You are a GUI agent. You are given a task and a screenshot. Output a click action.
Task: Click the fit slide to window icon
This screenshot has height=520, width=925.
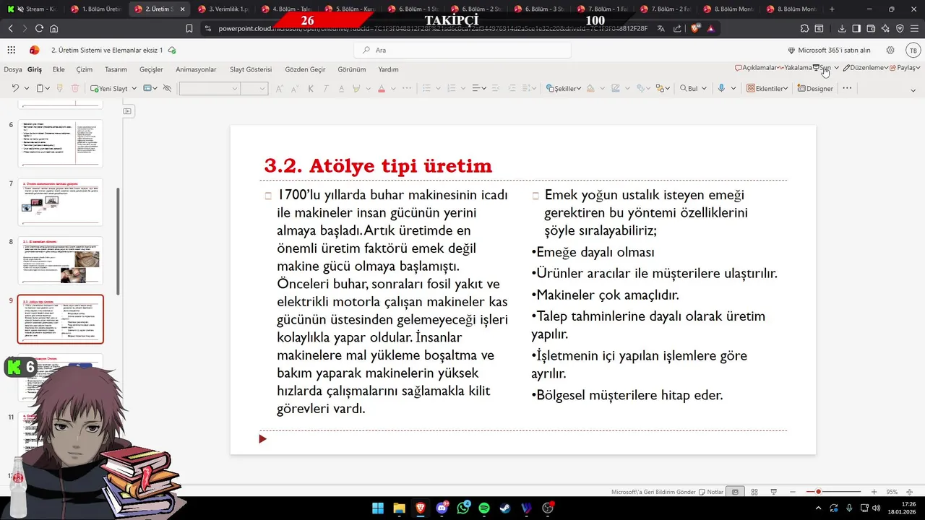click(909, 492)
